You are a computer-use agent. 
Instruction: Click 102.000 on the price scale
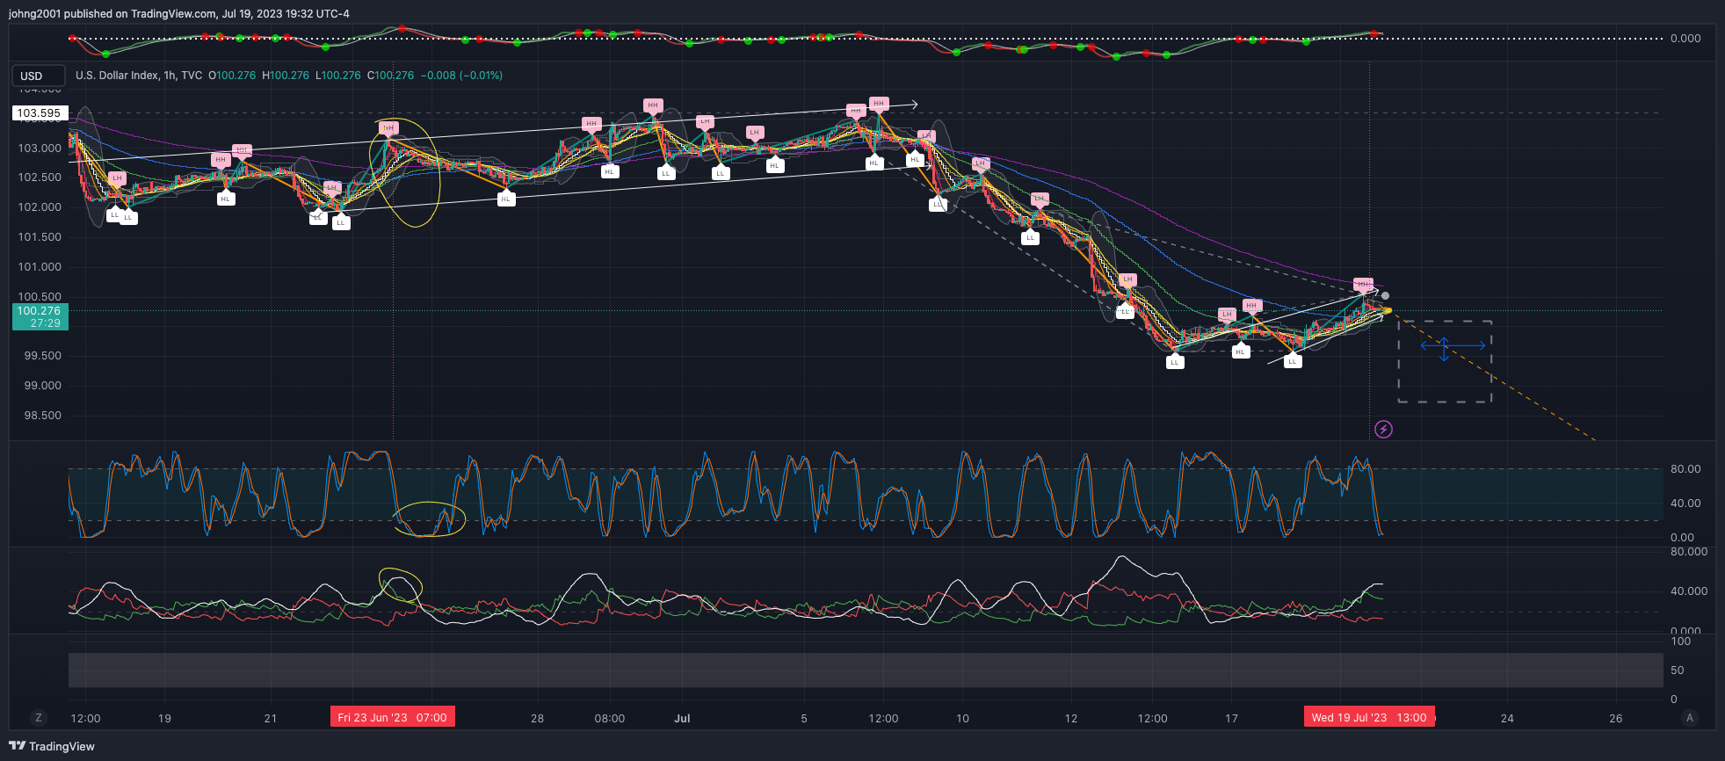tap(40, 207)
